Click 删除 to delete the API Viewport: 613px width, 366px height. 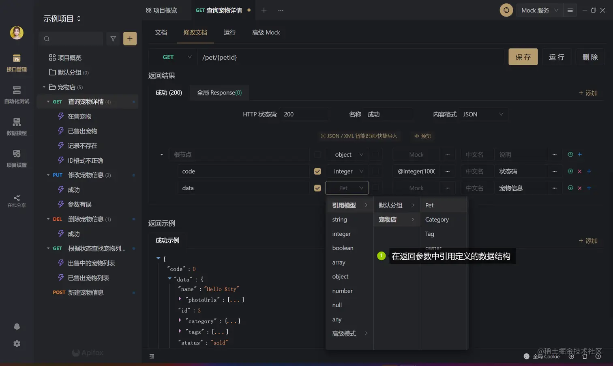click(590, 56)
